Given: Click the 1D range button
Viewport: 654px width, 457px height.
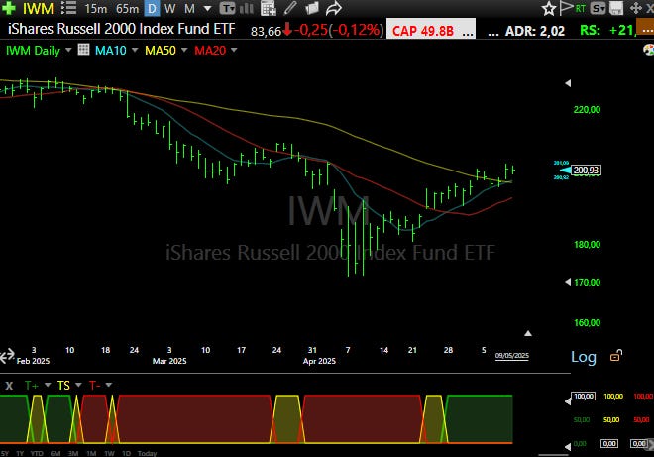Looking at the screenshot, I should click(x=127, y=453).
